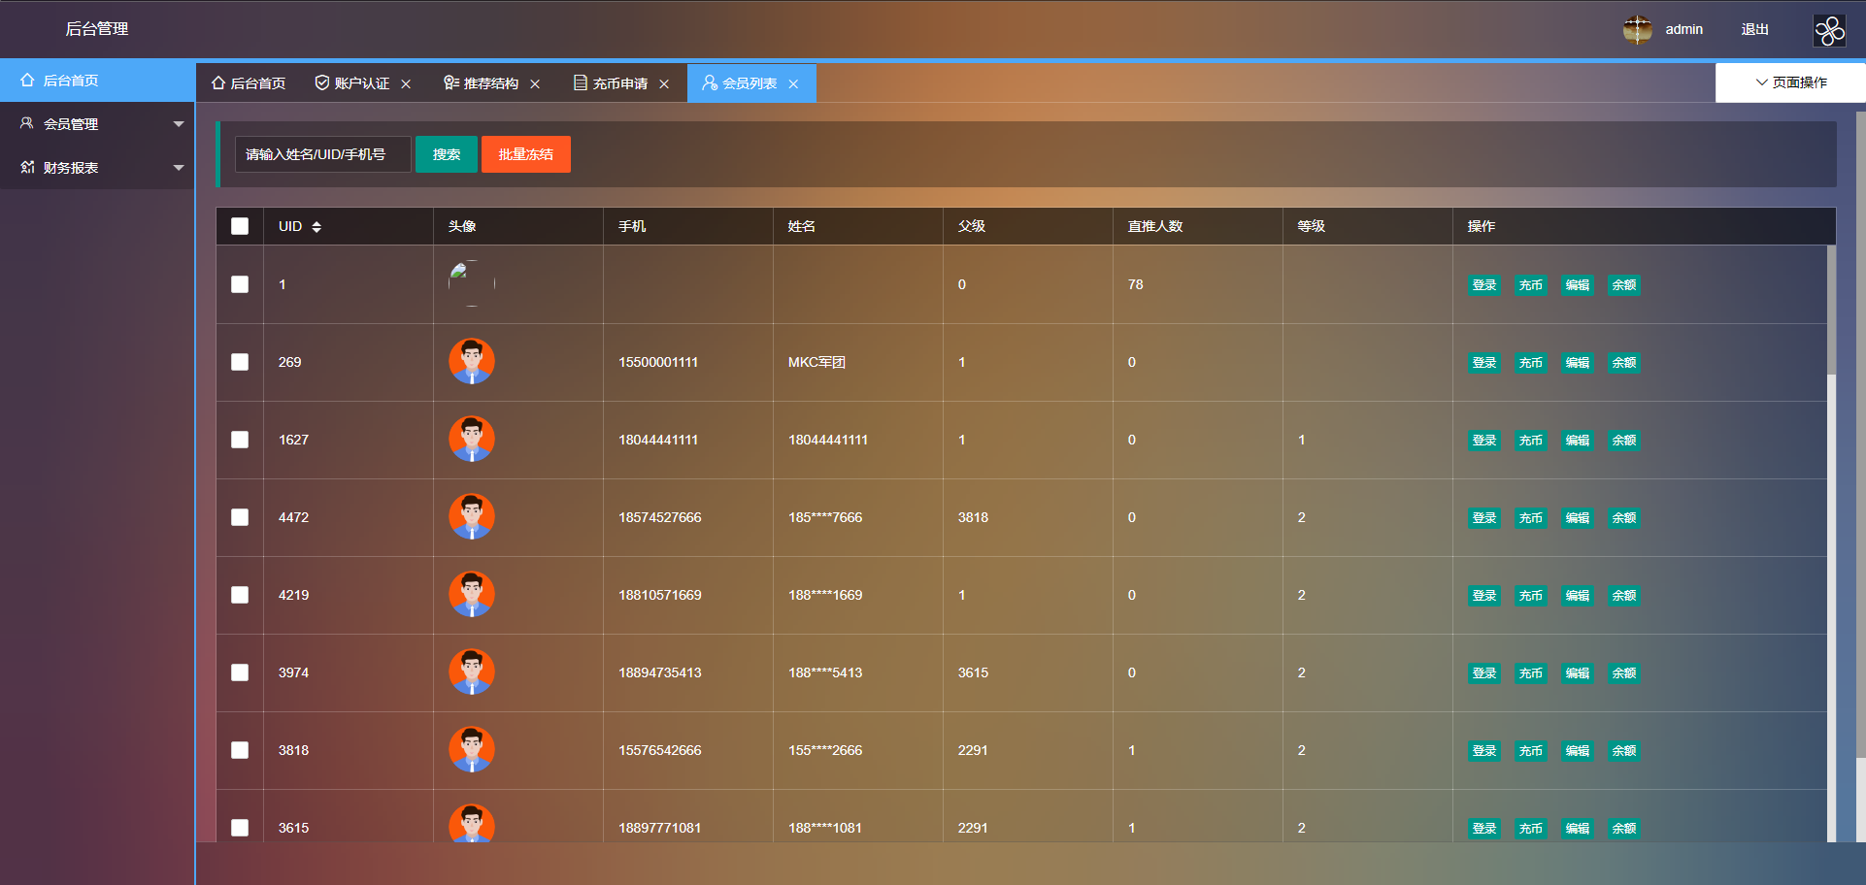
Task: Check the checkbox for UID 1627
Action: 240,440
